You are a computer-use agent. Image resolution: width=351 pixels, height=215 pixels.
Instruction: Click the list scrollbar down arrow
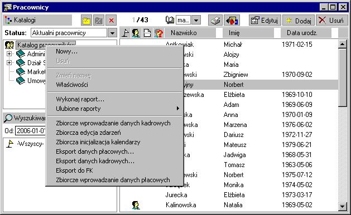click(x=342, y=206)
